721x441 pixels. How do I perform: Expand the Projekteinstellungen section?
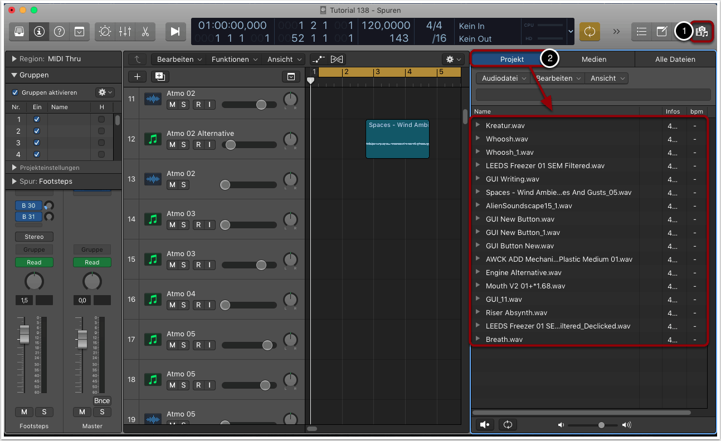point(14,168)
